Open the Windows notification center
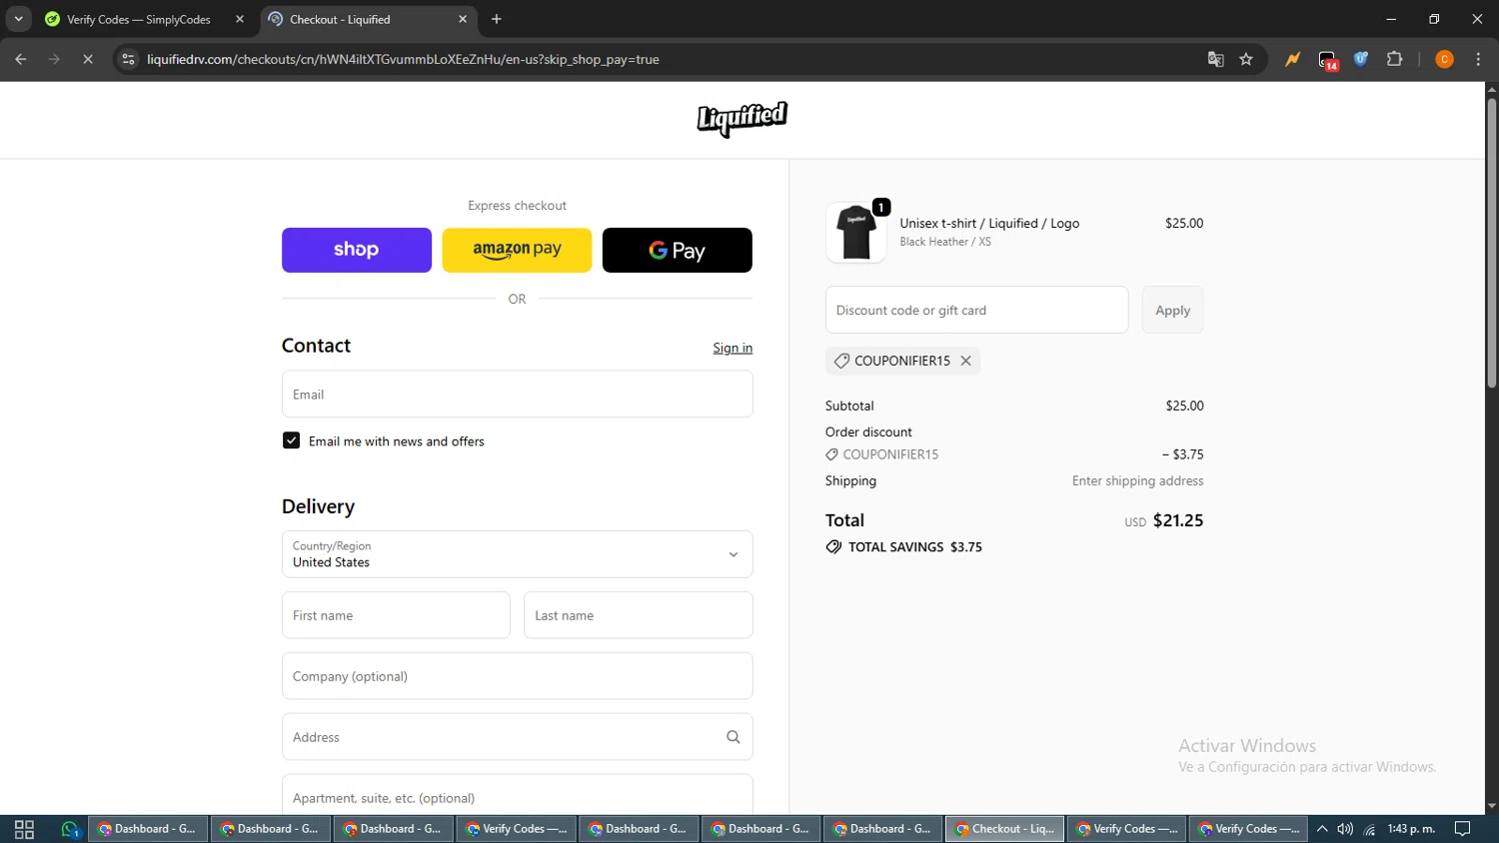 (x=1463, y=829)
